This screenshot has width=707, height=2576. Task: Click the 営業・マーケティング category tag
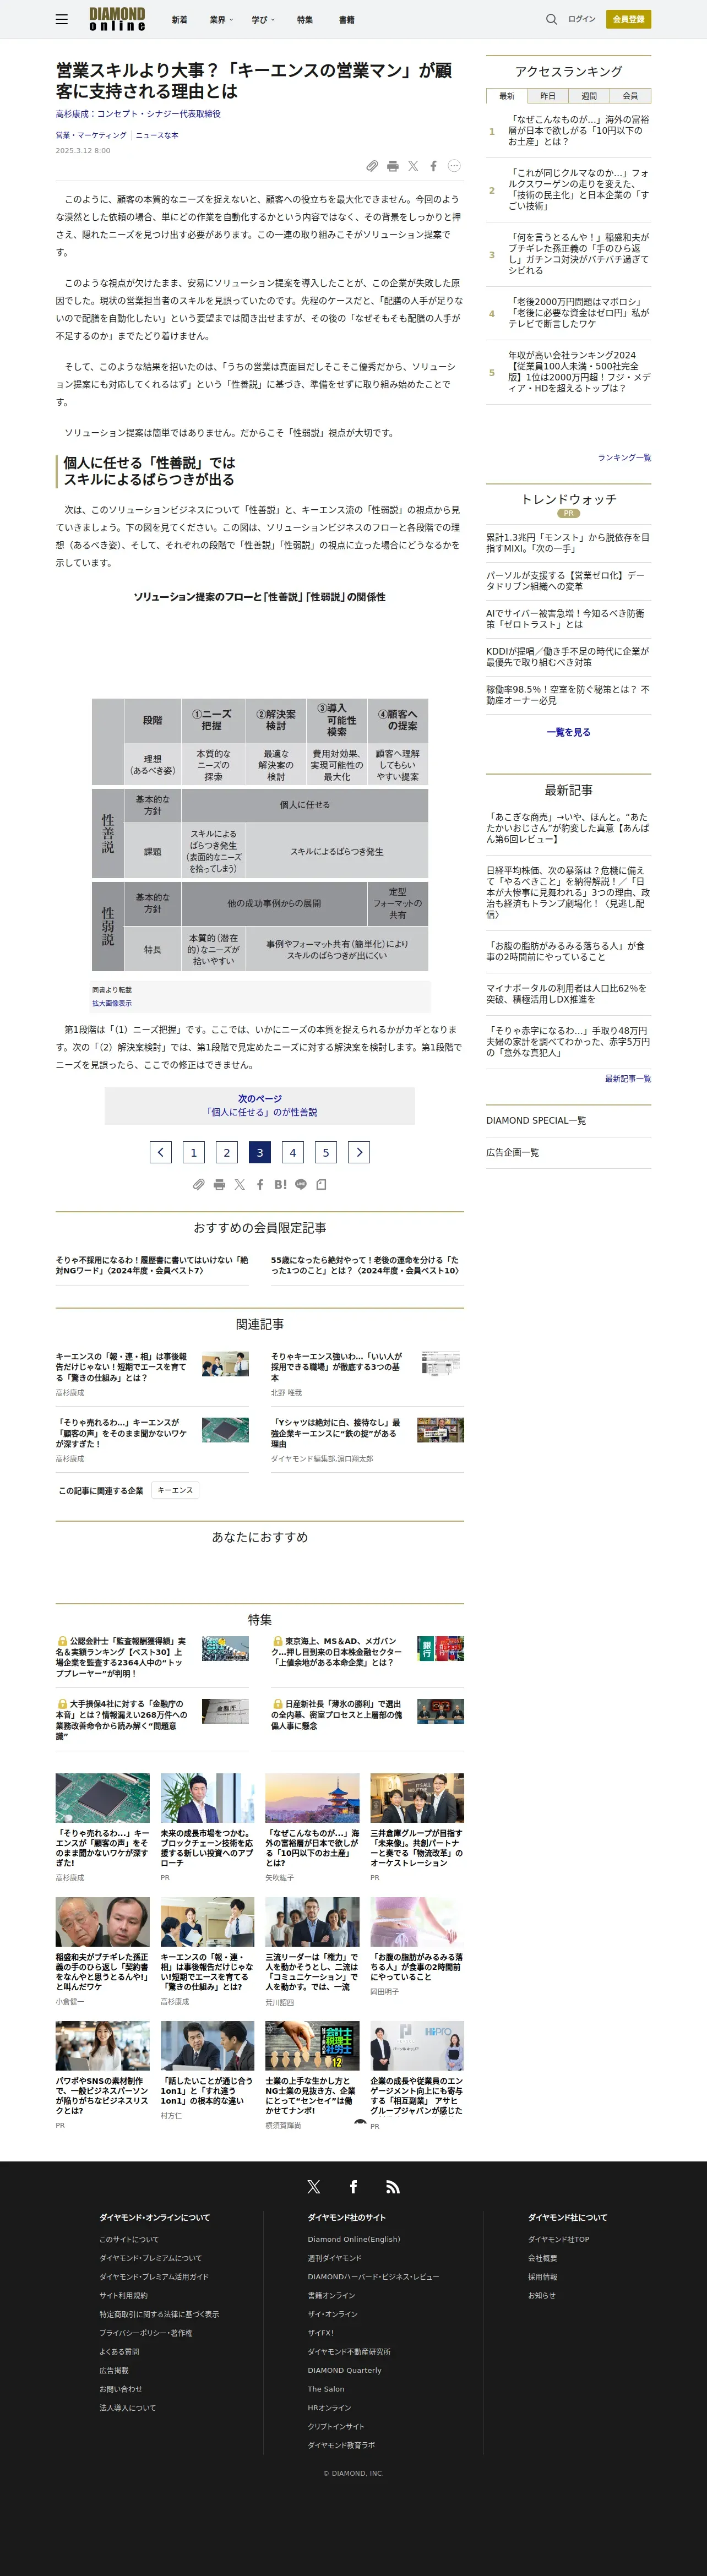pyautogui.click(x=91, y=135)
